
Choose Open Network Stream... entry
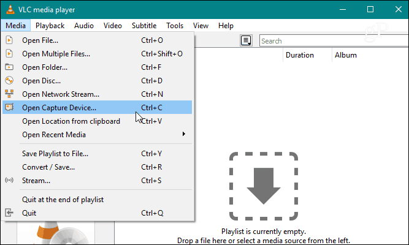(x=97, y=94)
